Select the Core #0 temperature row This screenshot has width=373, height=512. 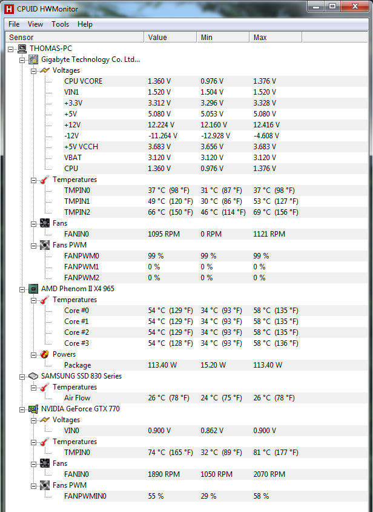[x=215, y=311]
